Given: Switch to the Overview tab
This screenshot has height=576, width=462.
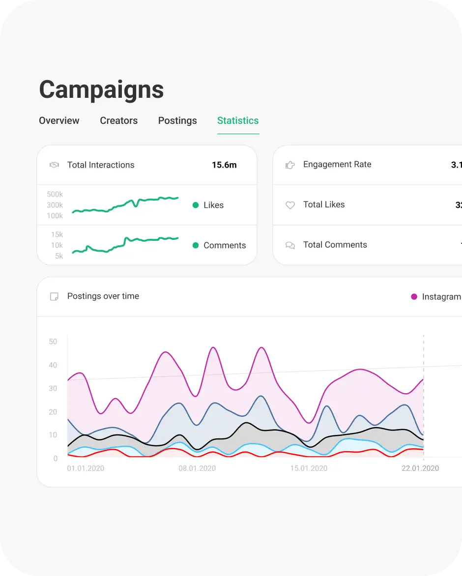Looking at the screenshot, I should click(59, 120).
